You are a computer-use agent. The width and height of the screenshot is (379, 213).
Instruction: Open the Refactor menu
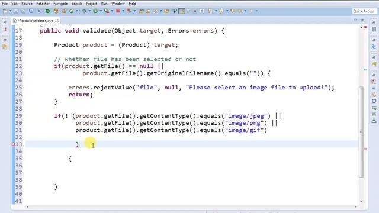click(x=43, y=4)
